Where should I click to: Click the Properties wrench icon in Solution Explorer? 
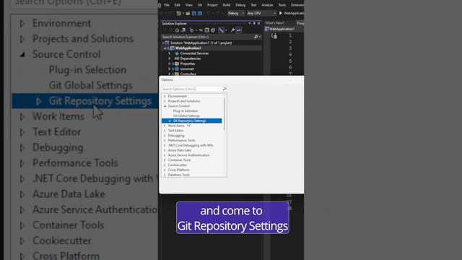pyautogui.click(x=232, y=30)
